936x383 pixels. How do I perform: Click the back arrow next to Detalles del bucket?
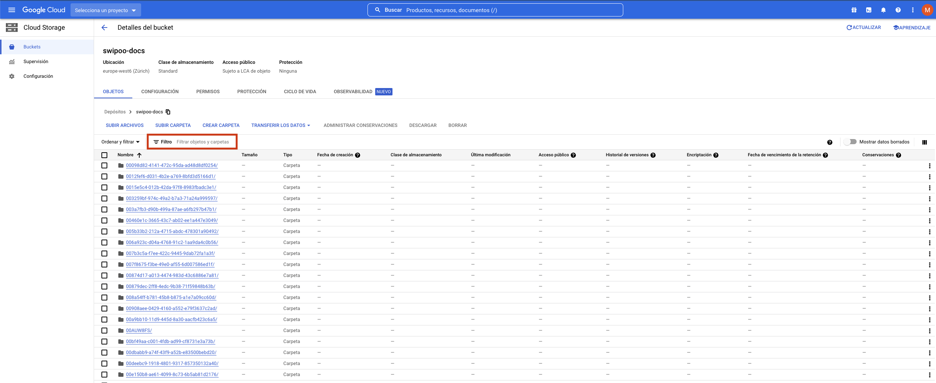click(x=105, y=28)
